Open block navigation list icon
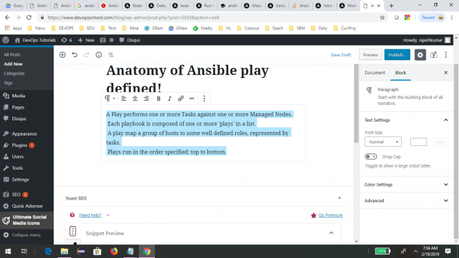This screenshot has width=459, height=258. tap(111, 55)
